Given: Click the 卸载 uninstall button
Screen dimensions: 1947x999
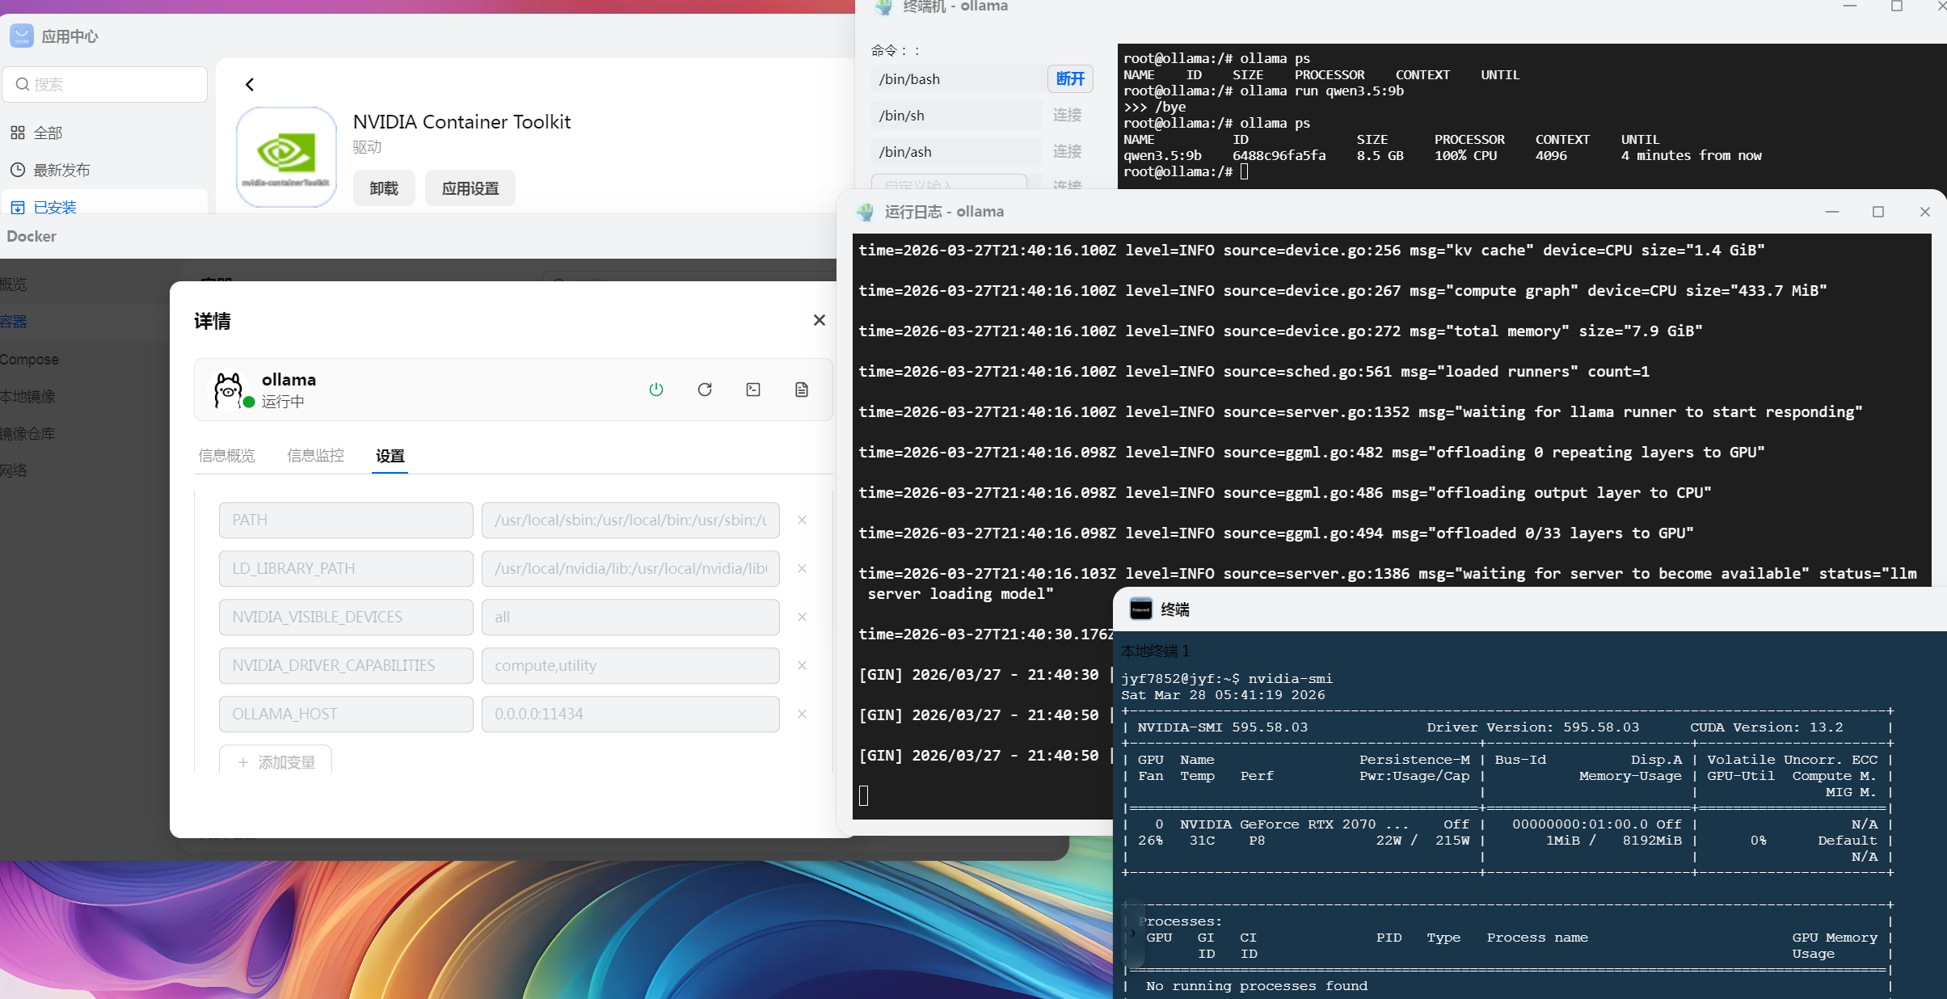Looking at the screenshot, I should coord(384,188).
